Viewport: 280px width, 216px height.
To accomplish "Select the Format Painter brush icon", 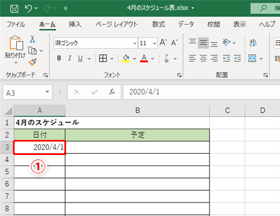I will [32, 62].
